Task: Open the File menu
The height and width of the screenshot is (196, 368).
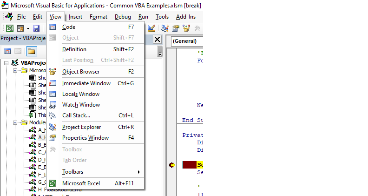Action: tap(21, 17)
